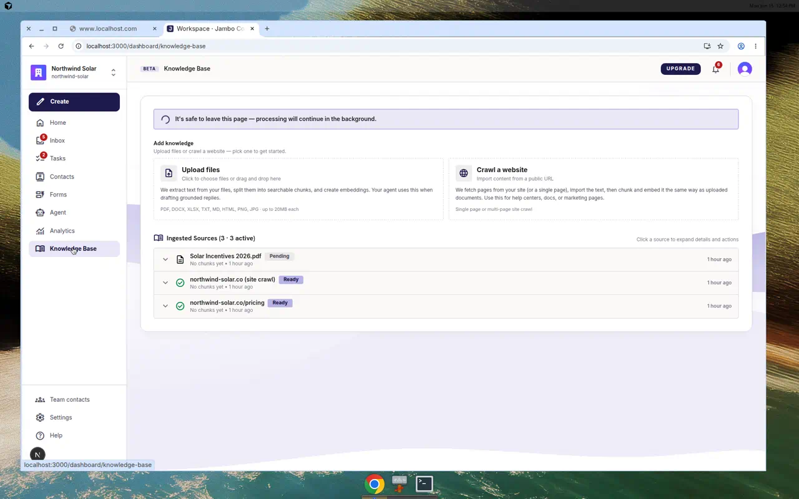The width and height of the screenshot is (799, 499).
Task: Click the Contacts card icon
Action: point(40,177)
